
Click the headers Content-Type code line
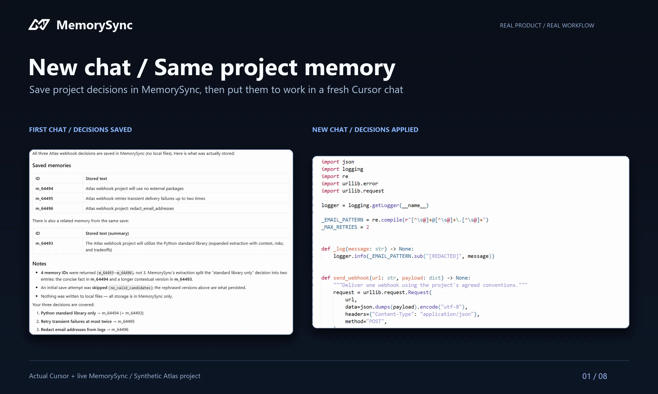click(412, 314)
